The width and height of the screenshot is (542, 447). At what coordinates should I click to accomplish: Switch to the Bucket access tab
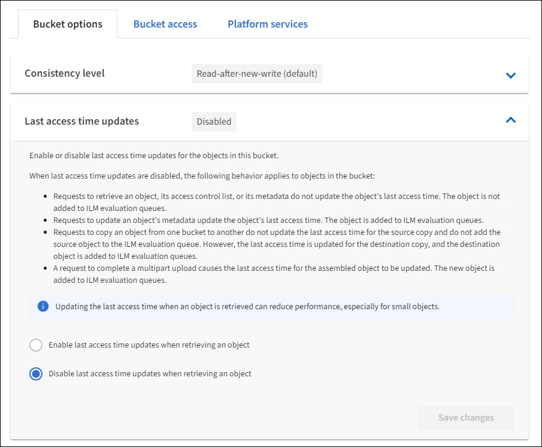pos(165,24)
